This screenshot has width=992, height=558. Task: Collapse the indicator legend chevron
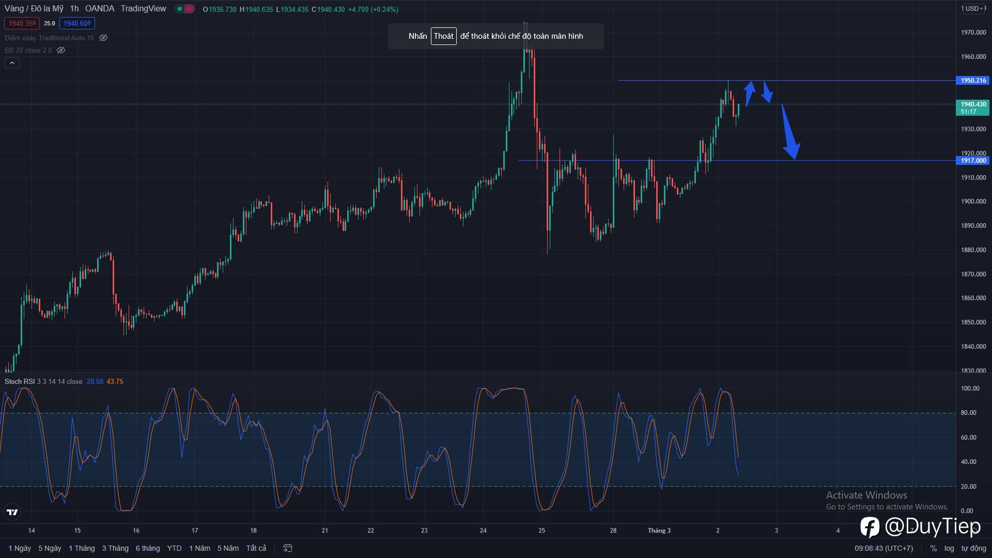click(x=12, y=63)
